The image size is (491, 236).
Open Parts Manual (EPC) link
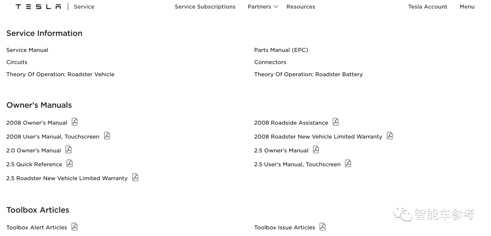pyautogui.click(x=281, y=50)
